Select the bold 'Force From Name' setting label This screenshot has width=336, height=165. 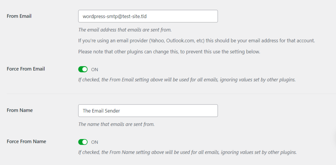click(x=26, y=142)
